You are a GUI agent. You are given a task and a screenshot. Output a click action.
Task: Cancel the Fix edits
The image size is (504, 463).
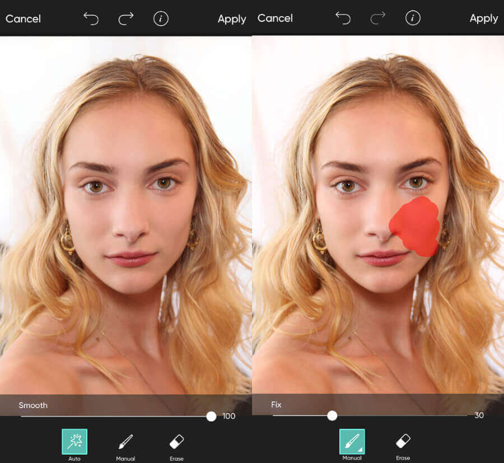click(x=275, y=18)
